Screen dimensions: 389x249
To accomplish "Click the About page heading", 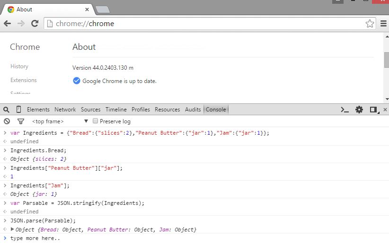I will tap(84, 47).
